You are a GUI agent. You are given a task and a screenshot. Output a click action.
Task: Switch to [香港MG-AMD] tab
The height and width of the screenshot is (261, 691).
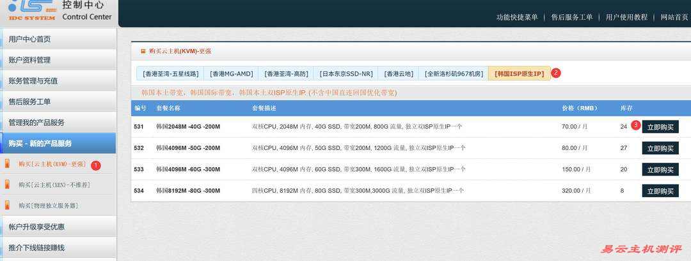click(x=232, y=74)
